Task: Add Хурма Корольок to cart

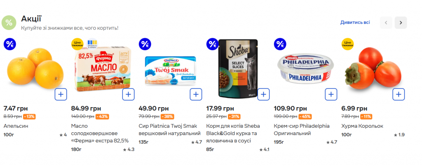Action: click(x=399, y=94)
